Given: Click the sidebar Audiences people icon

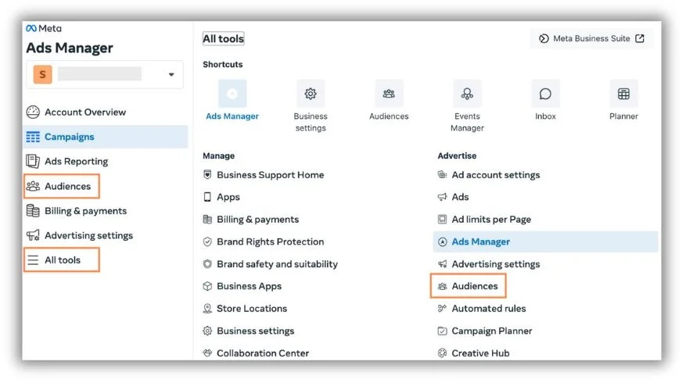Looking at the screenshot, I should tap(33, 186).
